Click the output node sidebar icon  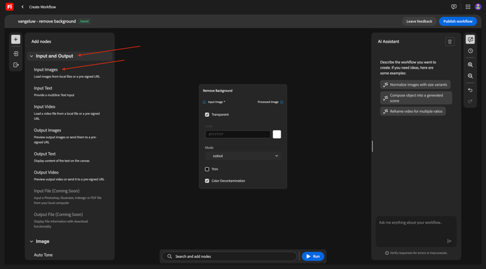pyautogui.click(x=16, y=65)
